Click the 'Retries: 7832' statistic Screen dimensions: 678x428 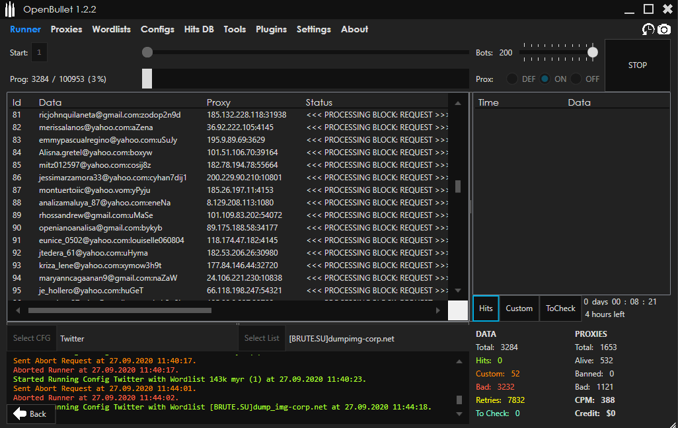pyautogui.click(x=500, y=400)
